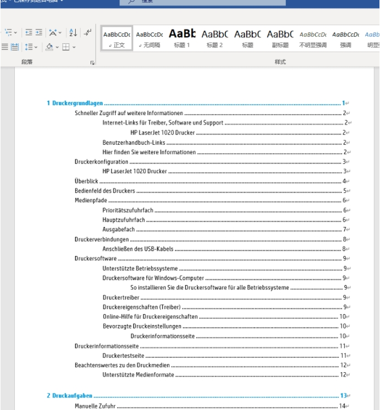Open the paragraph settings dialog launcher

click(x=92, y=63)
